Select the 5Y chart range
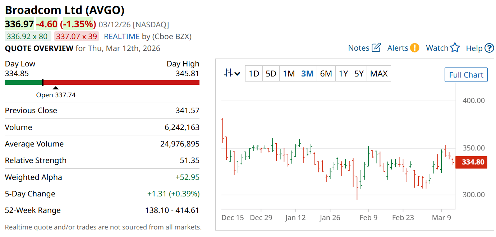Viewport: 496px width, 237px height. pos(359,74)
